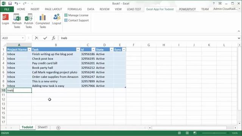Screen dimensions: 242x136
Task: Open the TEAM ribbon tab
Action: (205, 9)
